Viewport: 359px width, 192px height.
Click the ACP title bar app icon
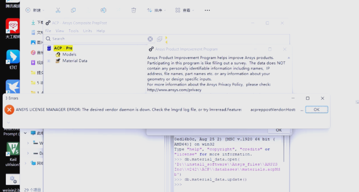tap(48, 23)
